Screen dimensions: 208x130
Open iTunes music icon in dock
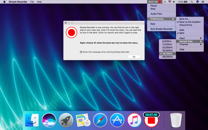coord(134,120)
